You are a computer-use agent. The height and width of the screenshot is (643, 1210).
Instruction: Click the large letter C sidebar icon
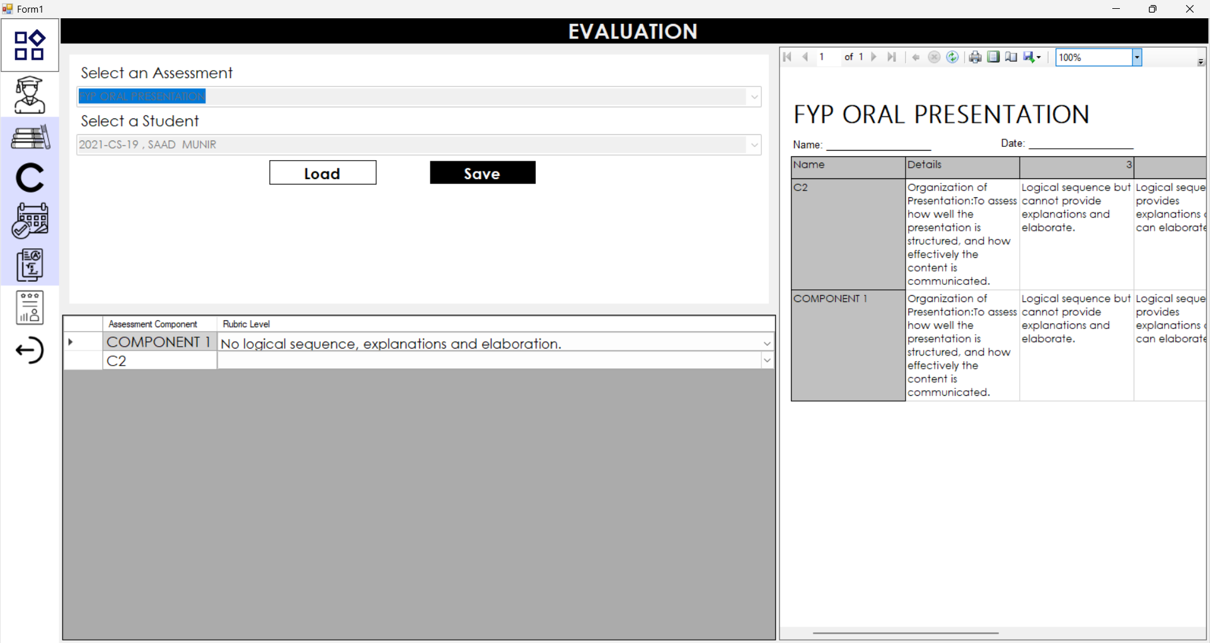coord(30,178)
